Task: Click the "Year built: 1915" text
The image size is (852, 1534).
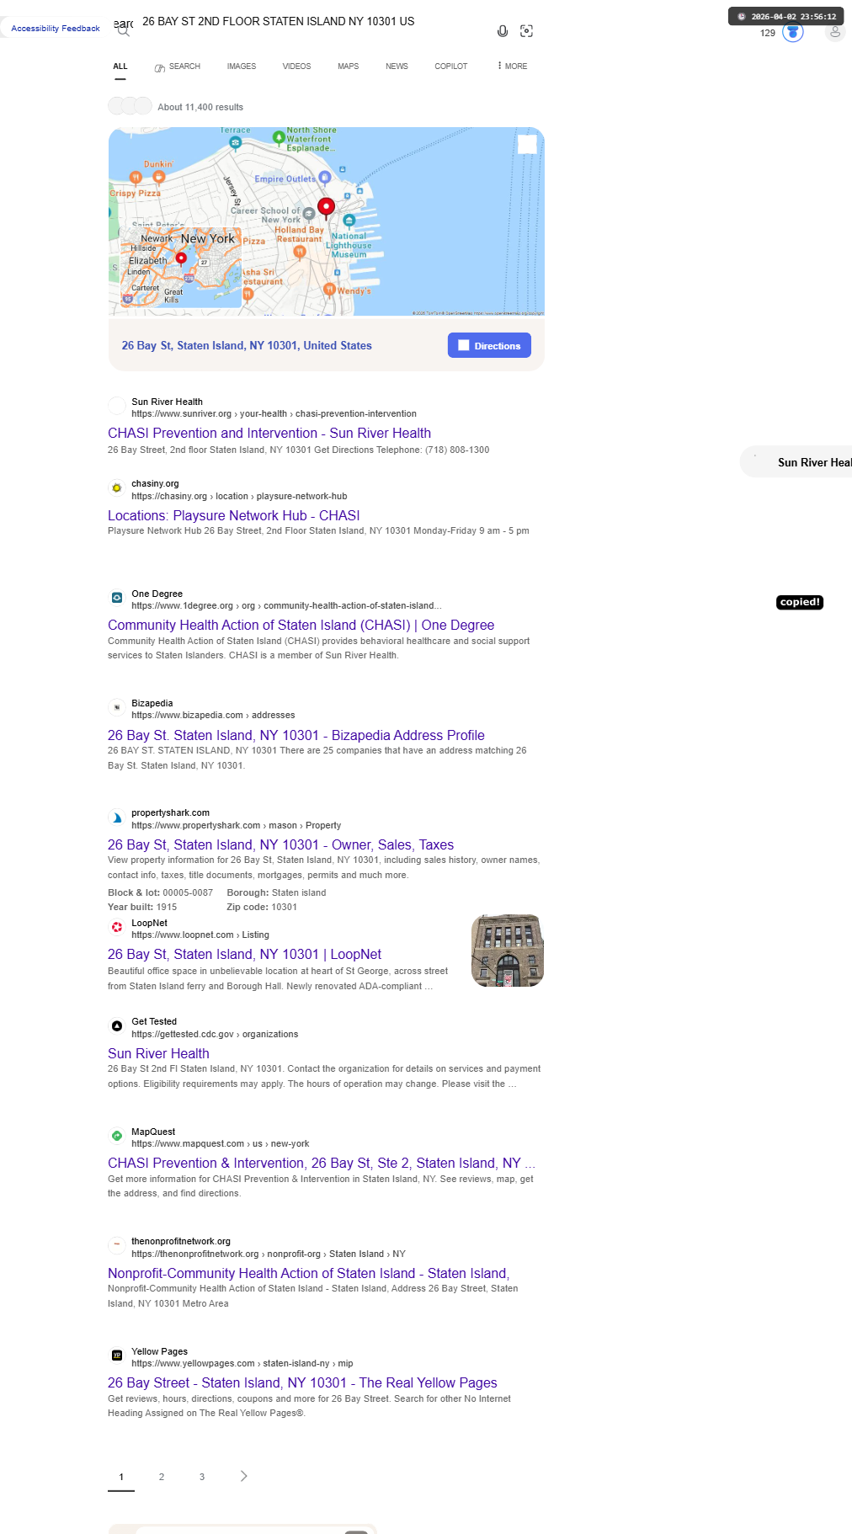Action: [142, 907]
